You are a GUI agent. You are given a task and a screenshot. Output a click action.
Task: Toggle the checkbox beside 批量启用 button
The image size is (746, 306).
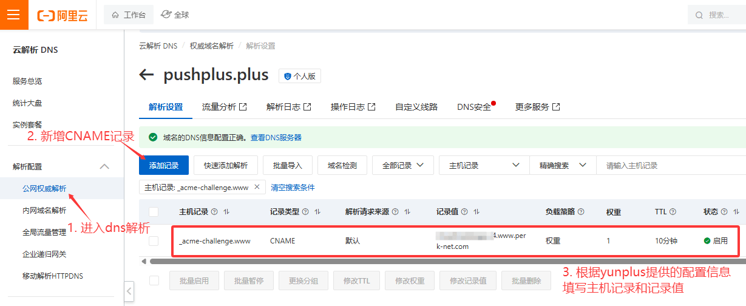154,280
